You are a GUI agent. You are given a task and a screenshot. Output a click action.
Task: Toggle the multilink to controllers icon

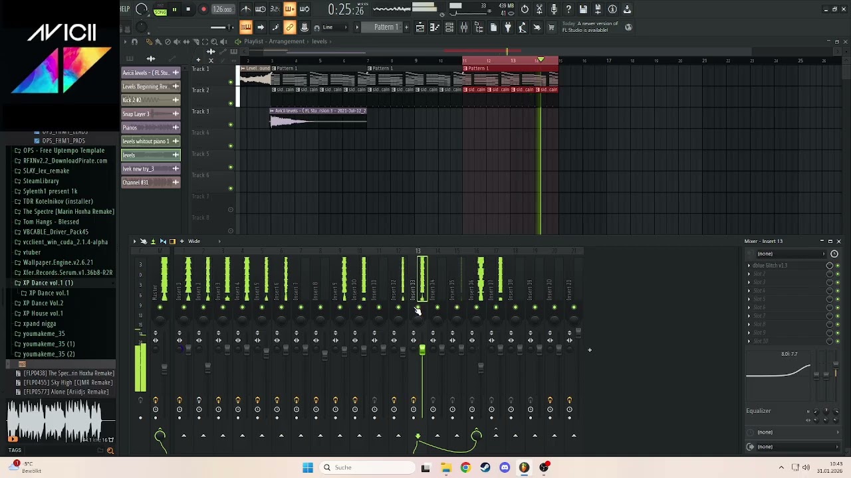point(290,27)
